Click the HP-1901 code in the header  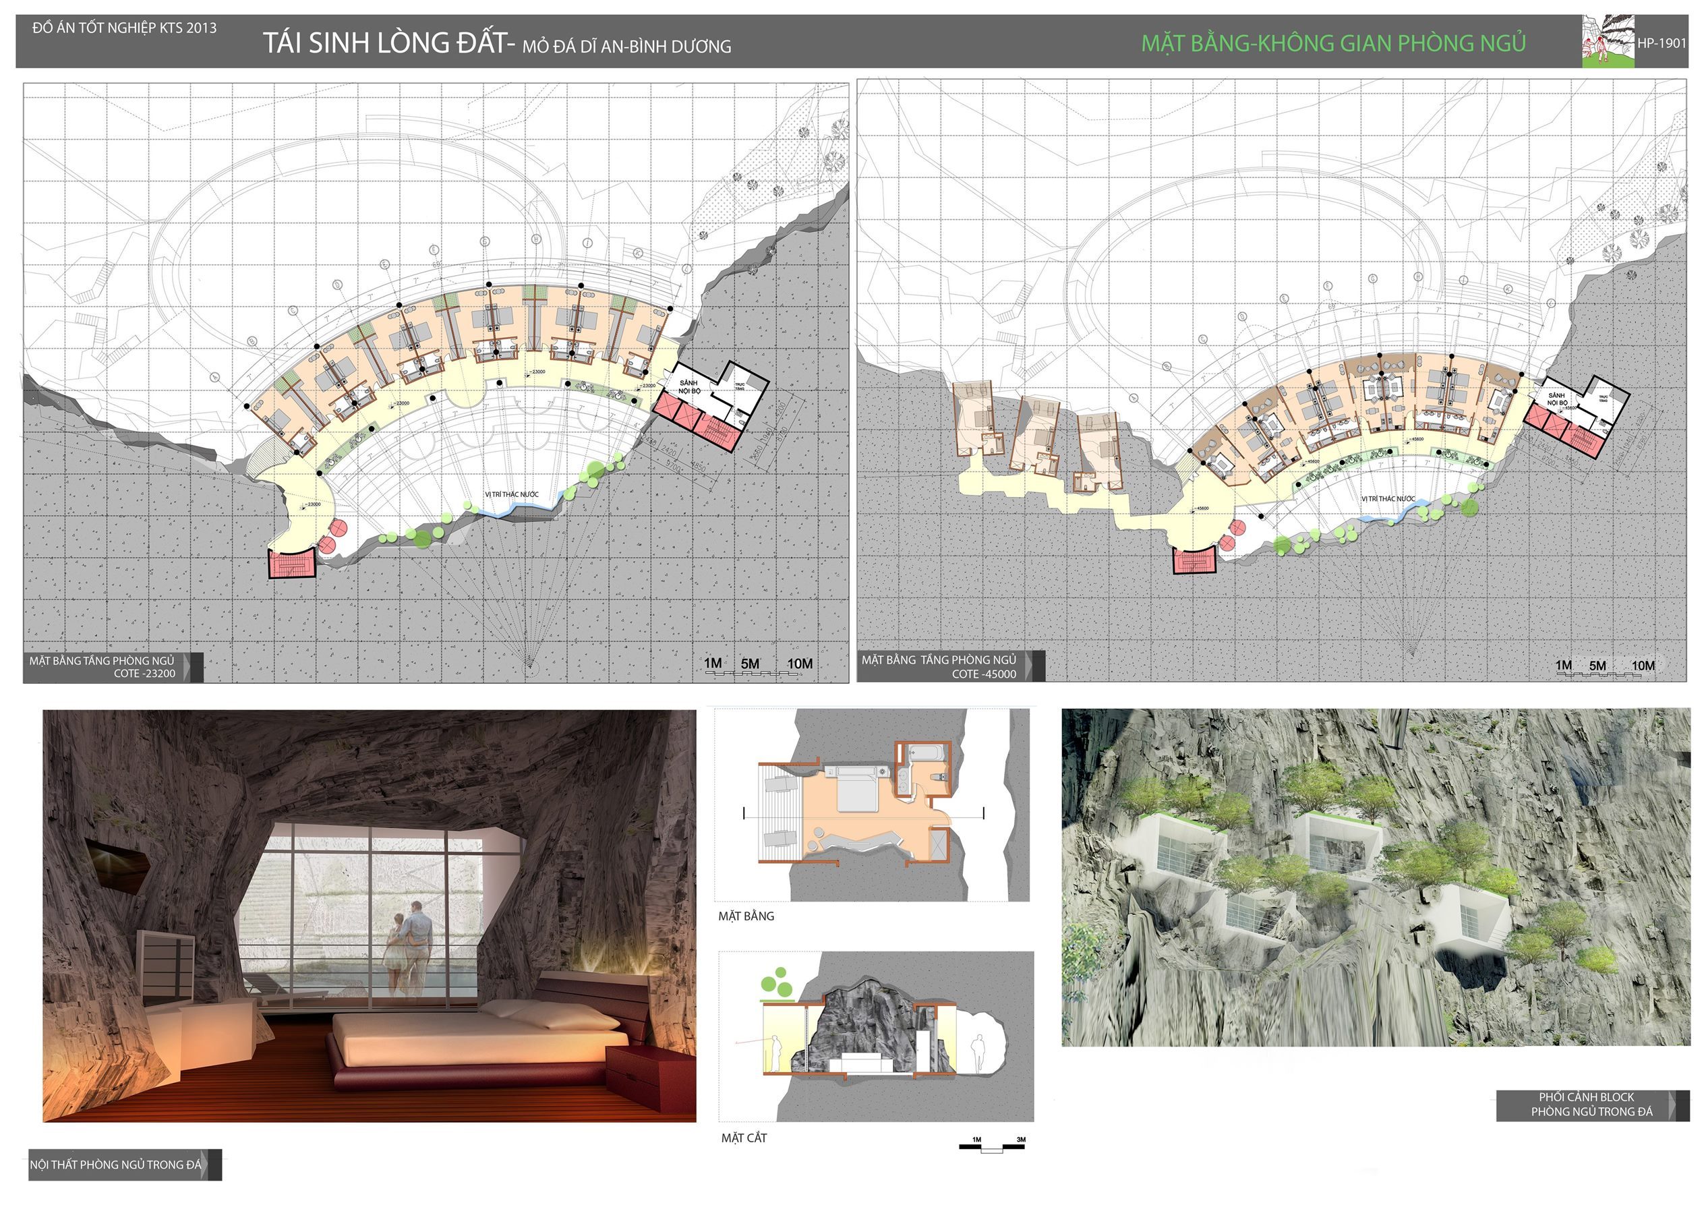coord(1662,43)
